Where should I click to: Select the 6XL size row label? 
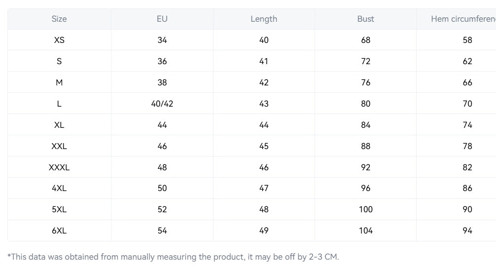point(59,231)
